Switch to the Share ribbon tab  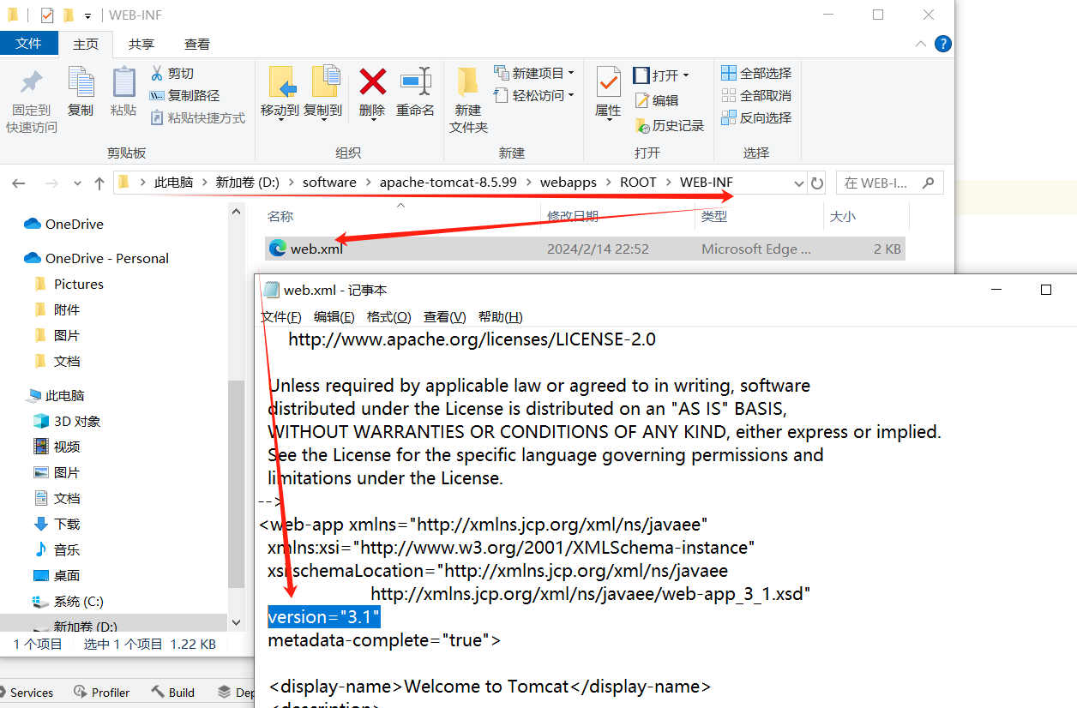(x=141, y=45)
